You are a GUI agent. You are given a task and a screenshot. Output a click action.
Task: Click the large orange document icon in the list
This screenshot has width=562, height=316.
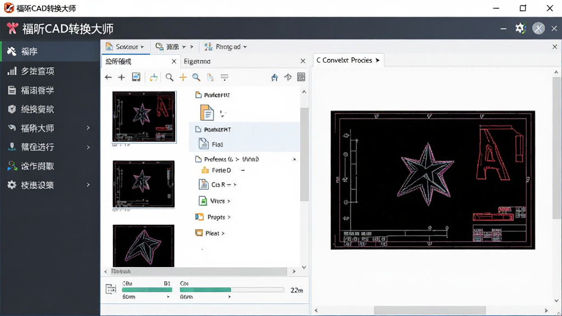point(207,112)
